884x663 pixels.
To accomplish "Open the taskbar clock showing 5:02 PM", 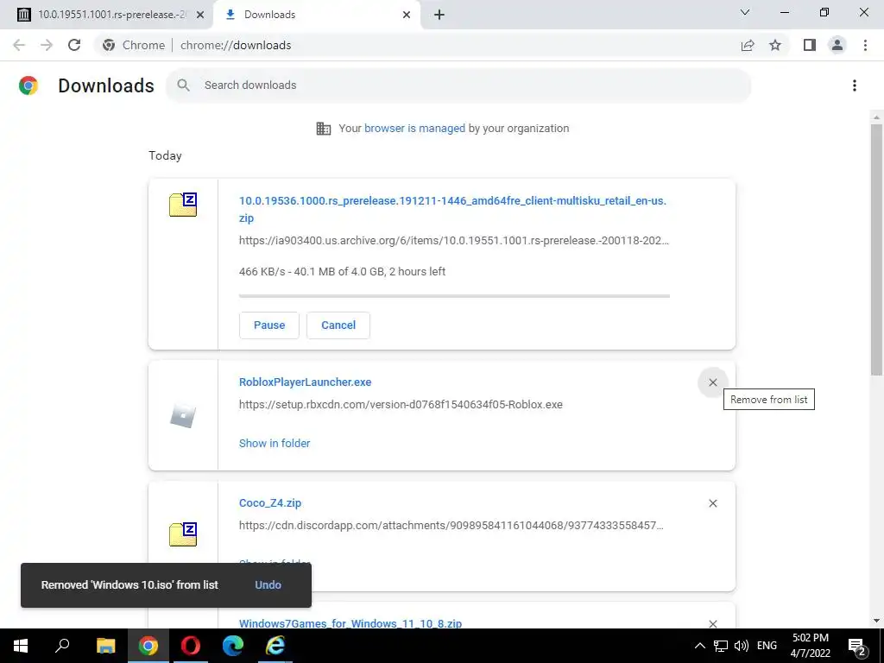I will point(810,646).
